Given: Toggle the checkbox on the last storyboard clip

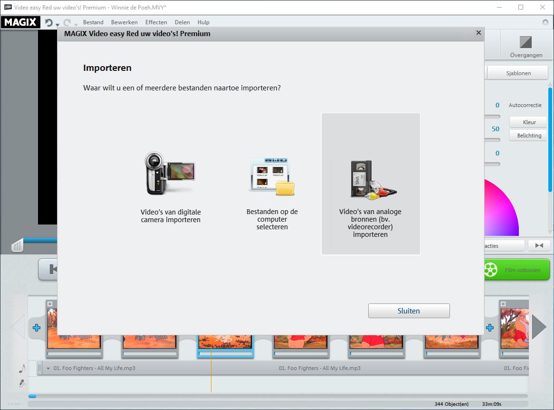Looking at the screenshot, I should coord(503,304).
